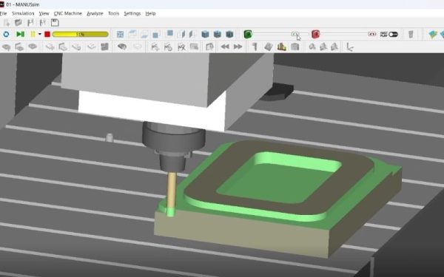Click the first gray shape icon in third toolbar

6,47
